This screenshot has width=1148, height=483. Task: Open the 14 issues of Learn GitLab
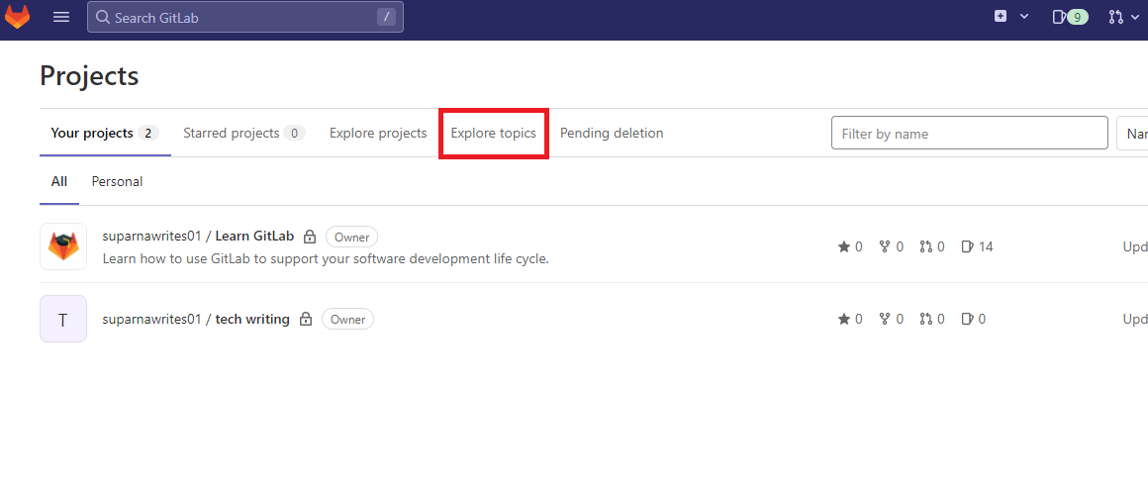tap(977, 246)
